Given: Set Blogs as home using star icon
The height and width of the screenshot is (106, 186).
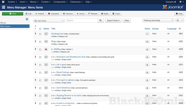Looking at the screenshot, I should (147, 42).
